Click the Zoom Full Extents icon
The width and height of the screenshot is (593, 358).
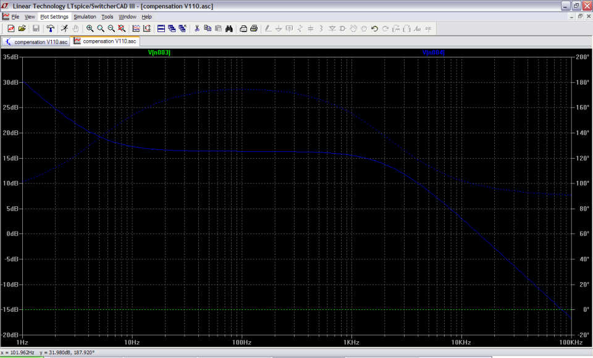pyautogui.click(x=122, y=28)
